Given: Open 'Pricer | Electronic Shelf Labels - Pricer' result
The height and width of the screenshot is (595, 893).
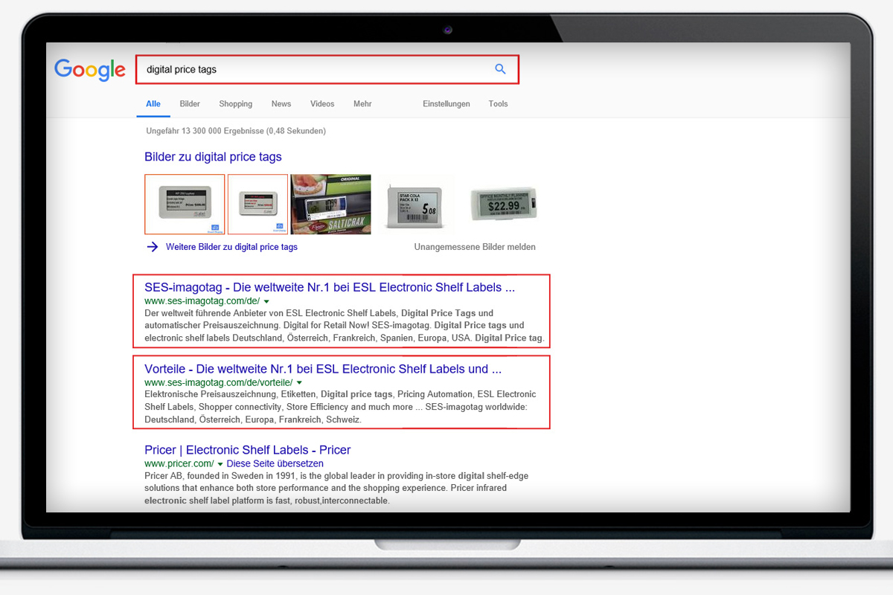Looking at the screenshot, I should (x=248, y=450).
